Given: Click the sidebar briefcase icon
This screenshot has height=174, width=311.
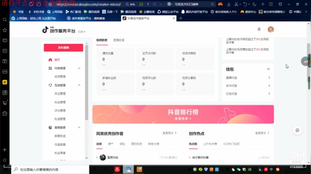Looking at the screenshot, I should 5,113.
